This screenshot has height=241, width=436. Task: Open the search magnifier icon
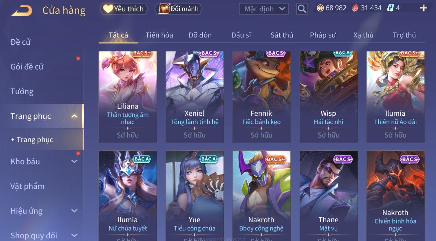[x=302, y=9]
